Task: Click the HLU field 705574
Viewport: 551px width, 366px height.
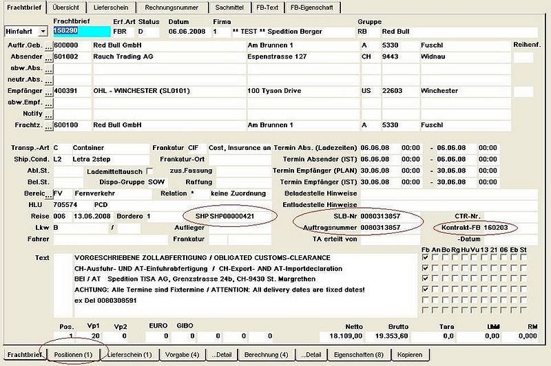Action: (72, 205)
